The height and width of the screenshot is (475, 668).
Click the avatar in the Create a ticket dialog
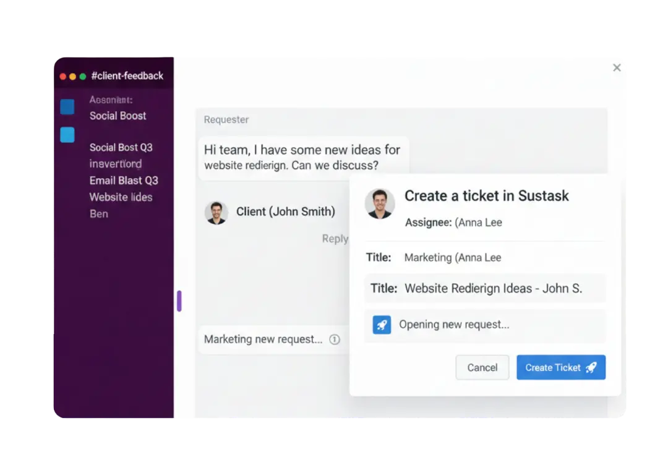tap(379, 203)
